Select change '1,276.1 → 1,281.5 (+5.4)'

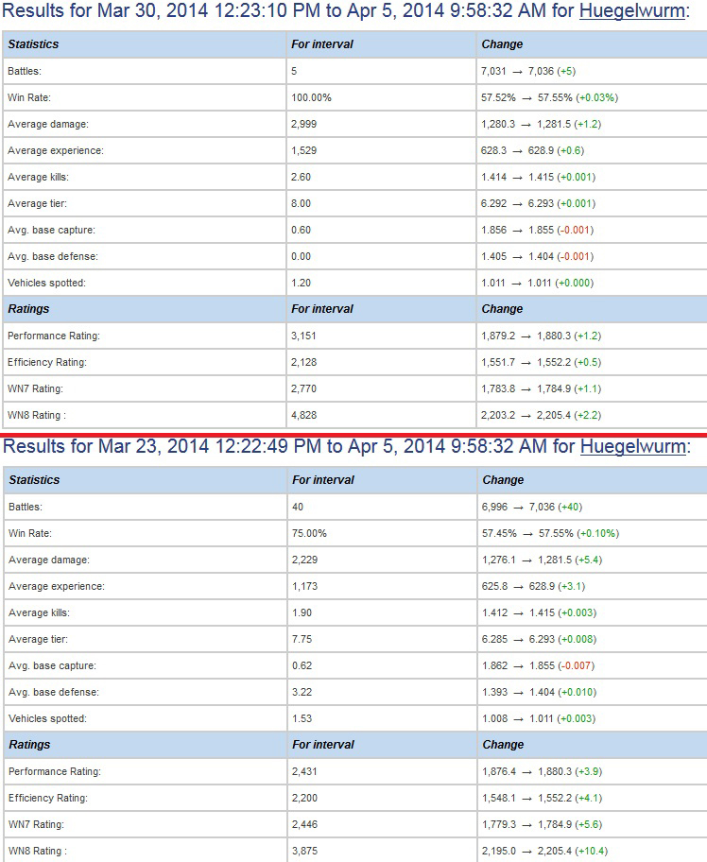point(543,560)
